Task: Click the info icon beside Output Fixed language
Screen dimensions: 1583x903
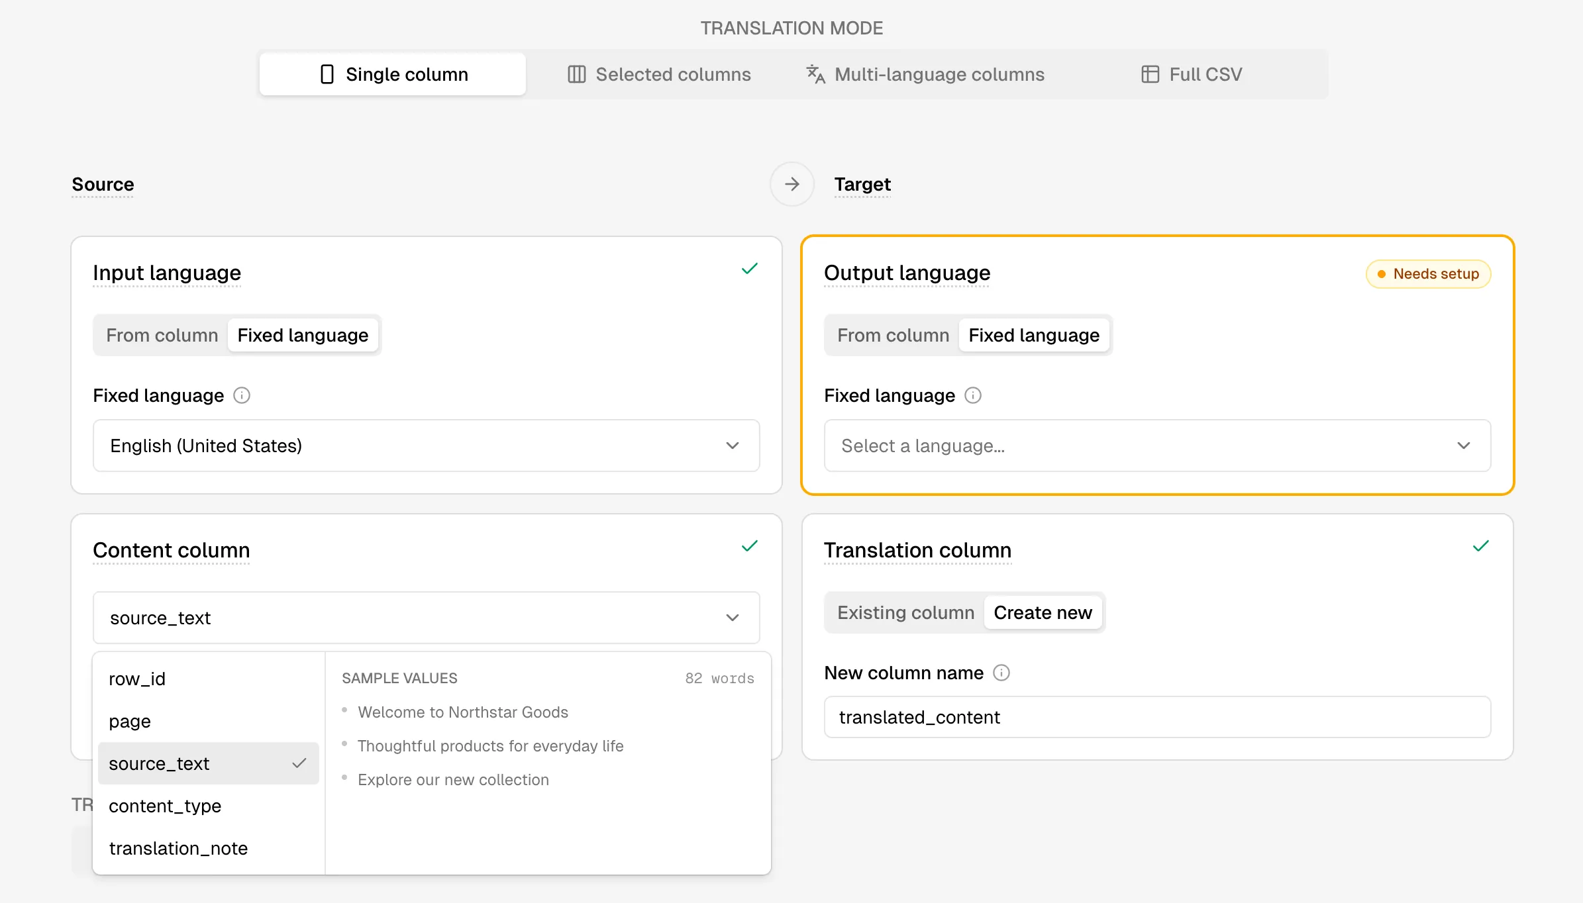Action: pos(973,395)
